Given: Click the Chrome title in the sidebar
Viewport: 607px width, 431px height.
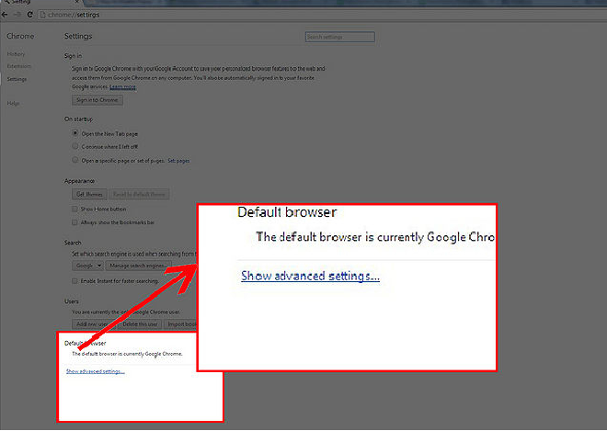Looking at the screenshot, I should (x=20, y=36).
